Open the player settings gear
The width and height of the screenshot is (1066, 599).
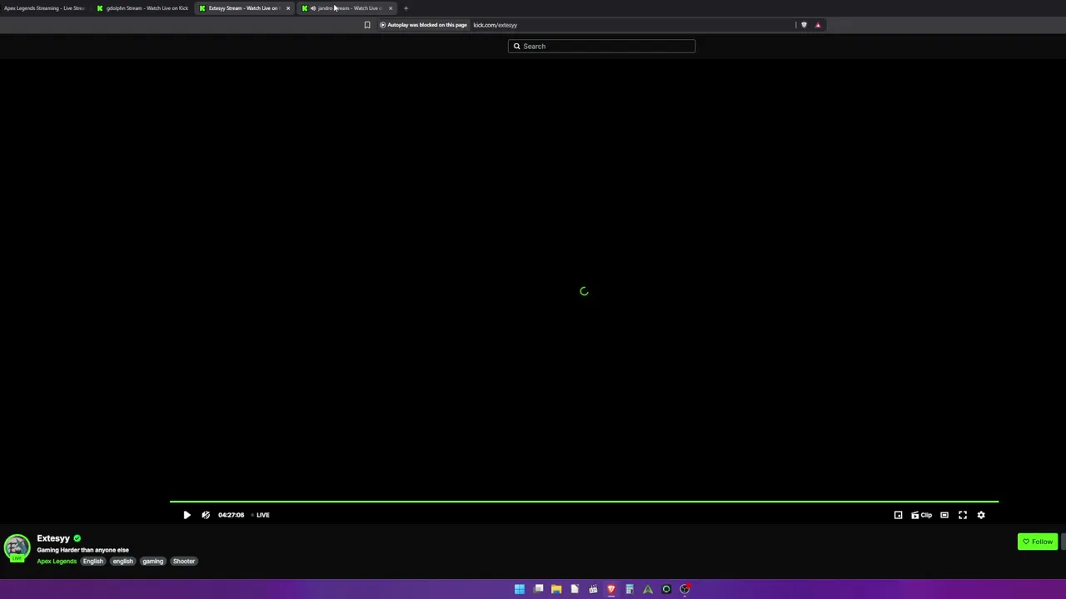coord(981,515)
